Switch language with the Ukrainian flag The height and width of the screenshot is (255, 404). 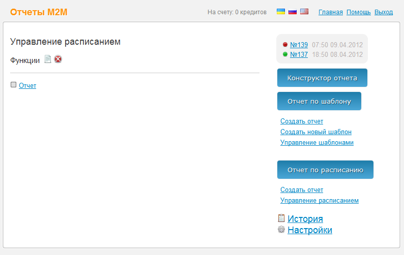point(280,12)
